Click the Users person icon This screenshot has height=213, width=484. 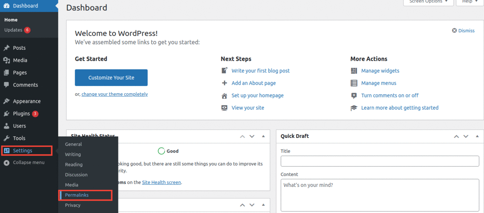tap(6, 126)
